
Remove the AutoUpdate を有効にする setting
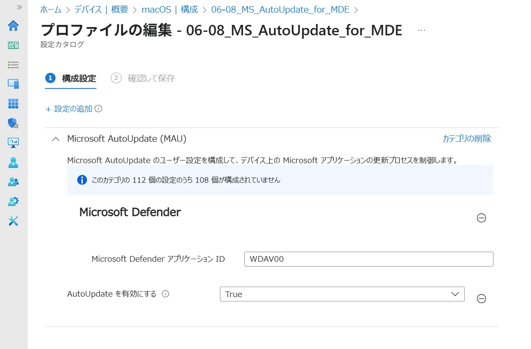482,299
